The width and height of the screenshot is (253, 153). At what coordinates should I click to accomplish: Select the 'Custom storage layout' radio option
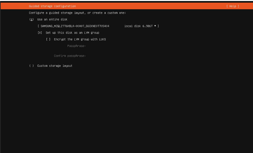[31, 66]
